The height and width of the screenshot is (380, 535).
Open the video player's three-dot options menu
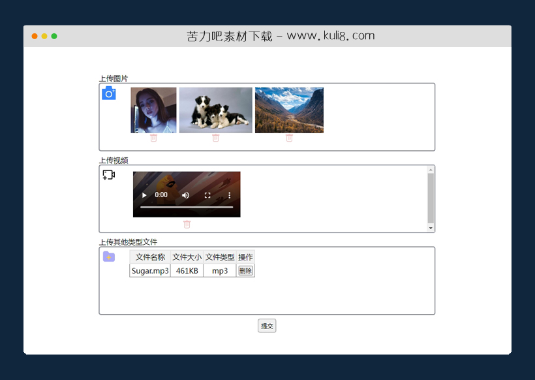click(x=229, y=195)
